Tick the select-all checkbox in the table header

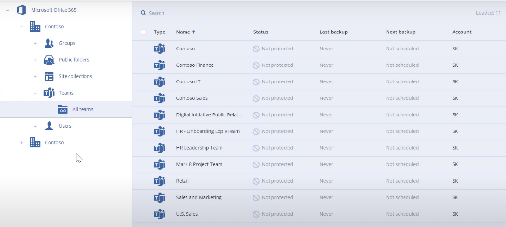pyautogui.click(x=143, y=32)
